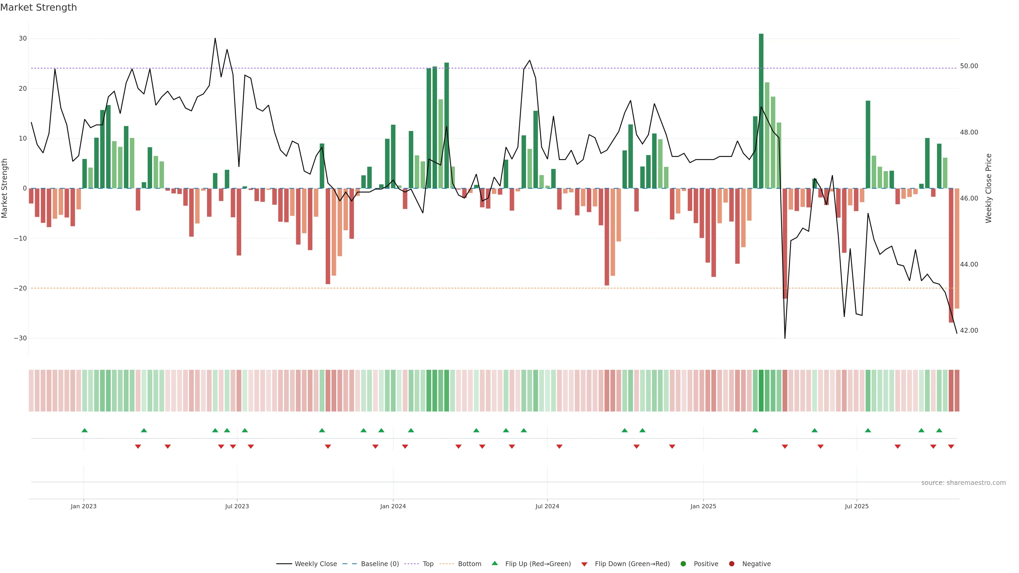Viewport: 1019px width, 573px height.
Task: Click the green Positive legend dot
Action: point(683,564)
